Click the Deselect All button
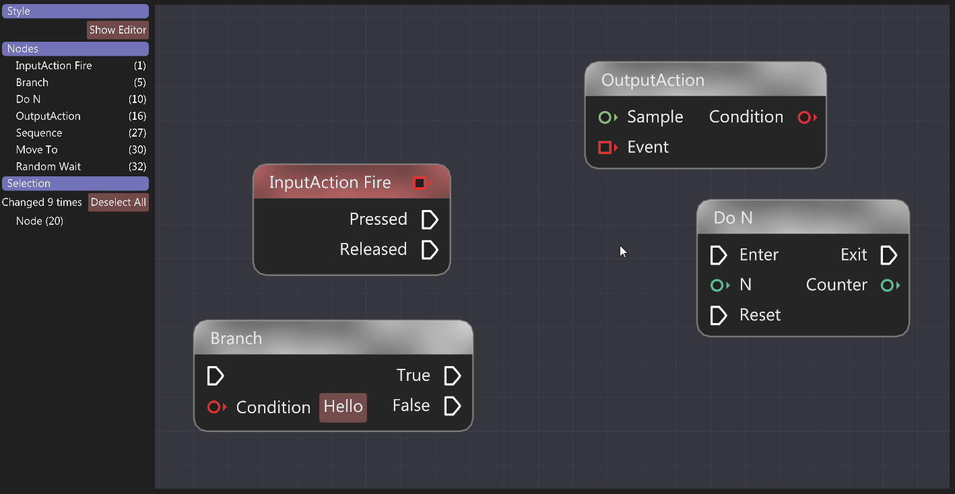Viewport: 955px width, 494px height. [119, 202]
